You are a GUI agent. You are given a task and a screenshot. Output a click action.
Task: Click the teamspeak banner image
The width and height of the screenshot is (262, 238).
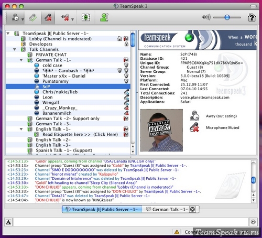coord(198,40)
